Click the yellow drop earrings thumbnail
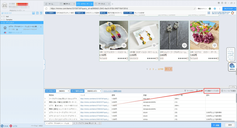This screenshot has width=237, height=128. pyautogui.click(x=114, y=35)
